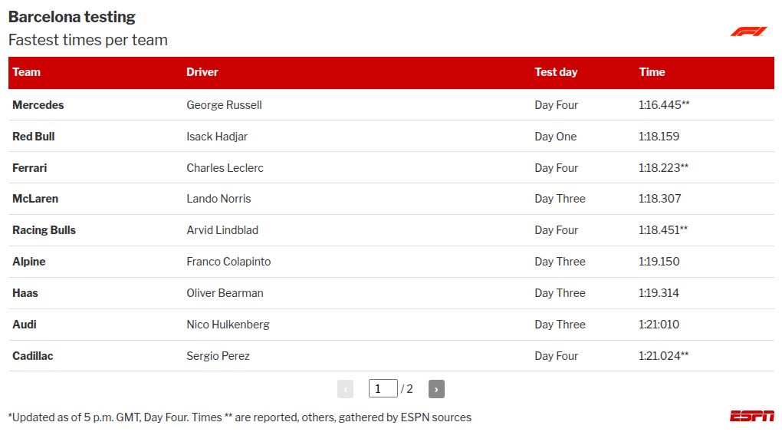Viewport: 782px width, 432px height.
Task: Click the F1 logo icon
Action: coord(747,31)
